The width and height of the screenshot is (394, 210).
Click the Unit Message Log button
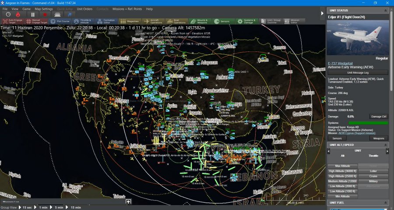coord(358,72)
